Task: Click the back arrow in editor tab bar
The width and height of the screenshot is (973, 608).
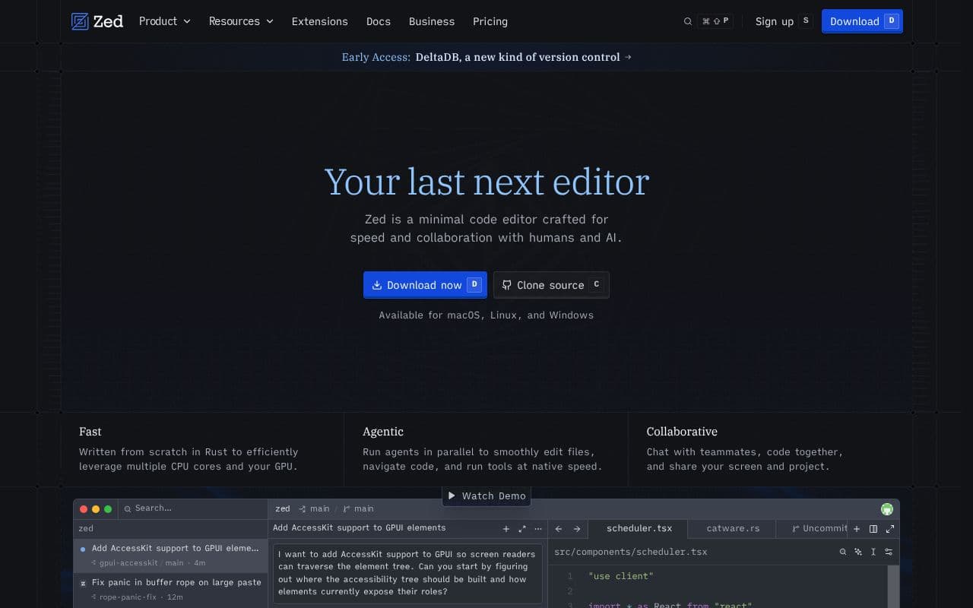Action: click(559, 529)
